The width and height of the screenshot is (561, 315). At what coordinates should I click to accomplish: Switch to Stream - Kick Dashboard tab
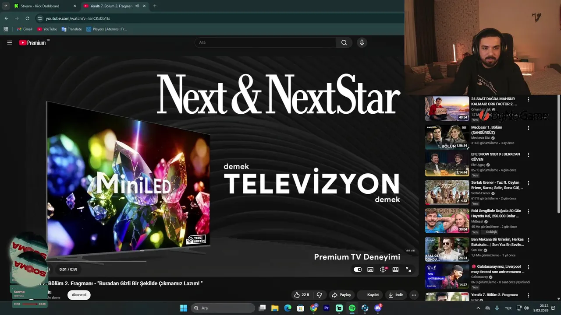click(40, 6)
